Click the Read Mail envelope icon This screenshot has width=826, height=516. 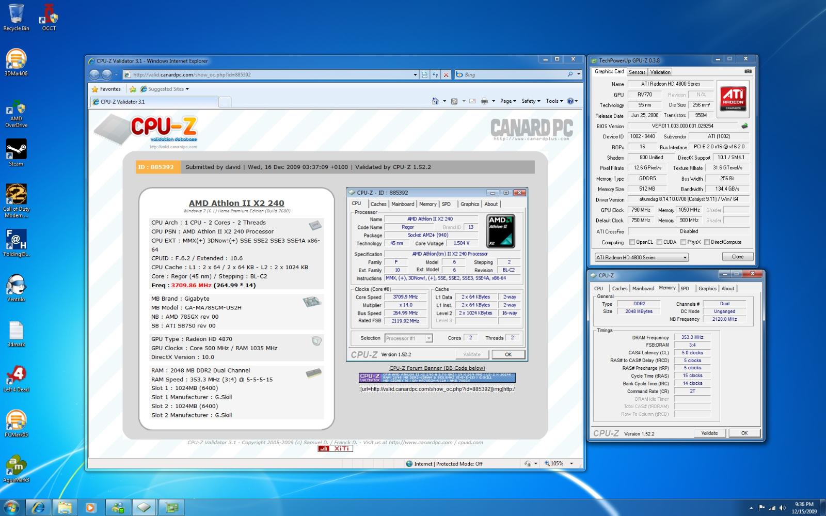coord(472,101)
